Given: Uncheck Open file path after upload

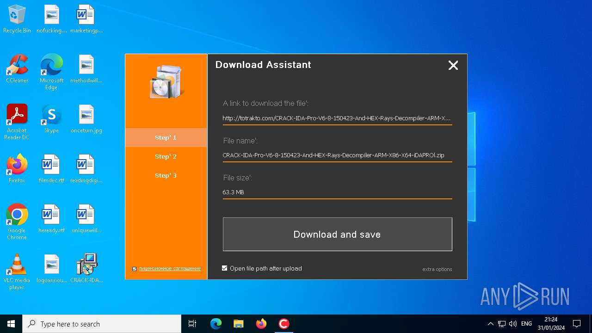Looking at the screenshot, I should coord(225,268).
